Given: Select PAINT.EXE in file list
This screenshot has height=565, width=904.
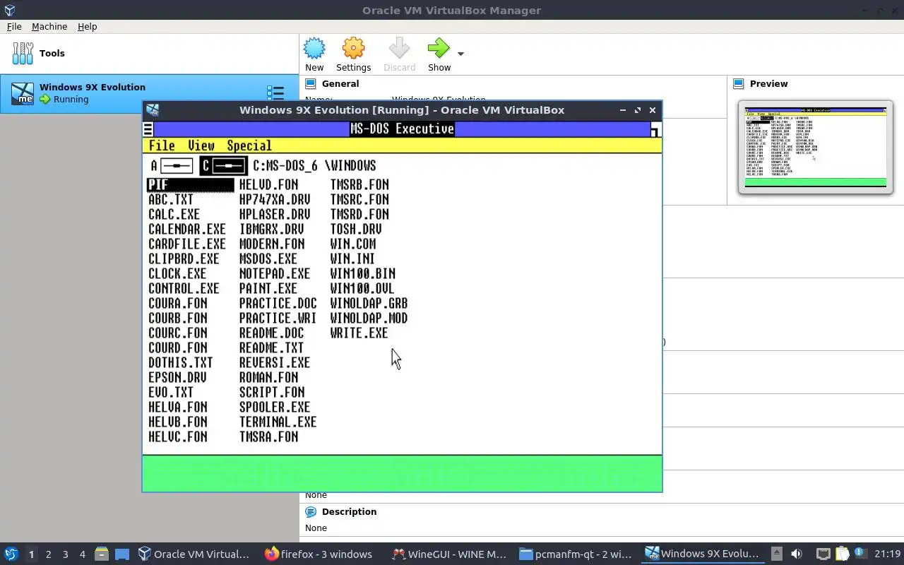Looking at the screenshot, I should point(268,288).
